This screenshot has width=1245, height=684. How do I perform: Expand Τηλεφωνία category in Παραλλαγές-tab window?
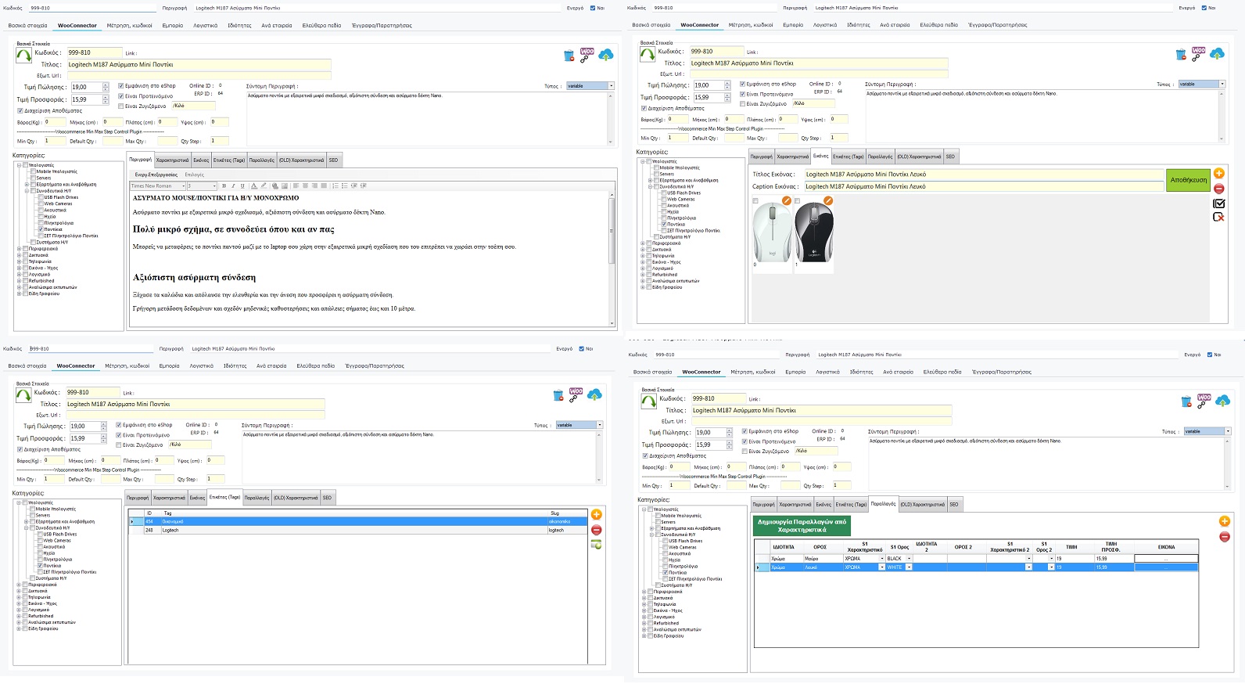point(644,604)
